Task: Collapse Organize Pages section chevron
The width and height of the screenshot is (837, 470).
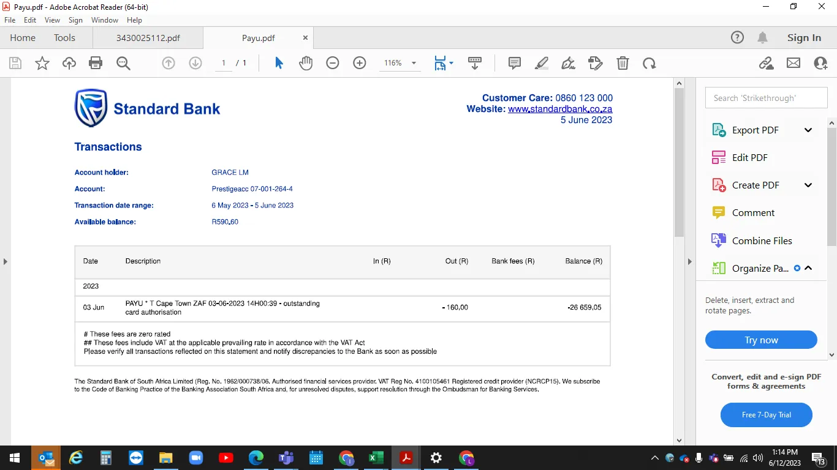Action: pos(808,268)
